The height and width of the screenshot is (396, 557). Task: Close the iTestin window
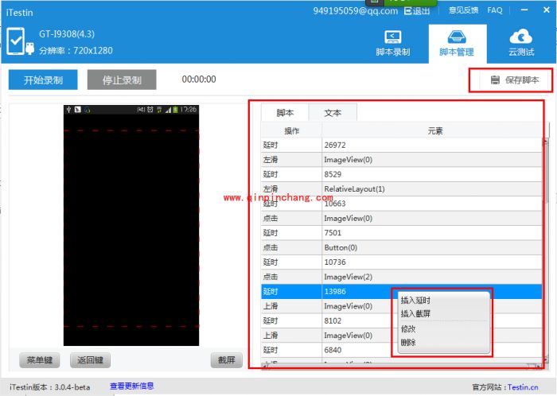pyautogui.click(x=547, y=10)
